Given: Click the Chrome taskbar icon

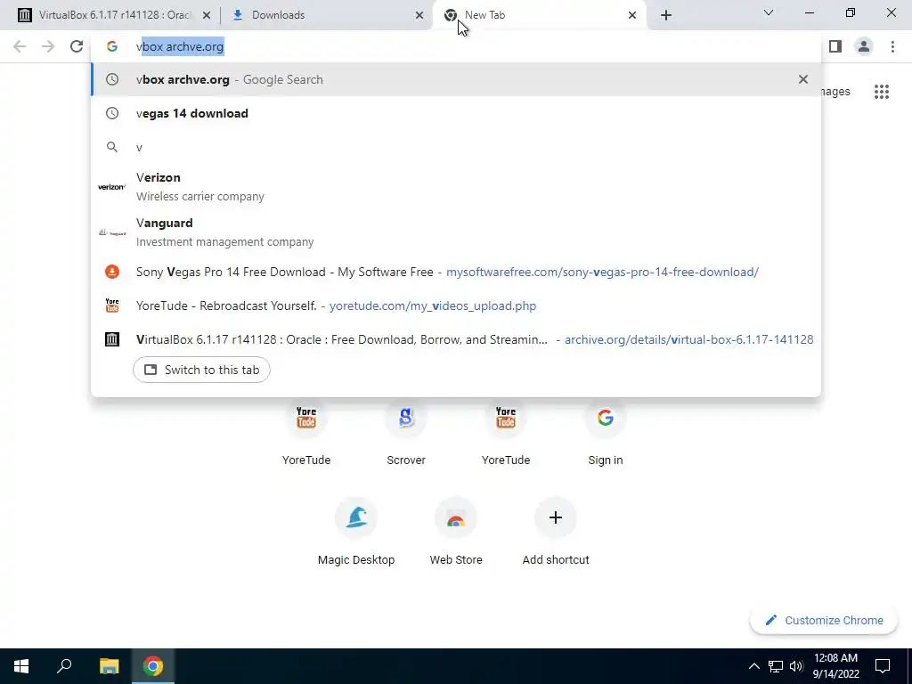Looking at the screenshot, I should (x=153, y=666).
